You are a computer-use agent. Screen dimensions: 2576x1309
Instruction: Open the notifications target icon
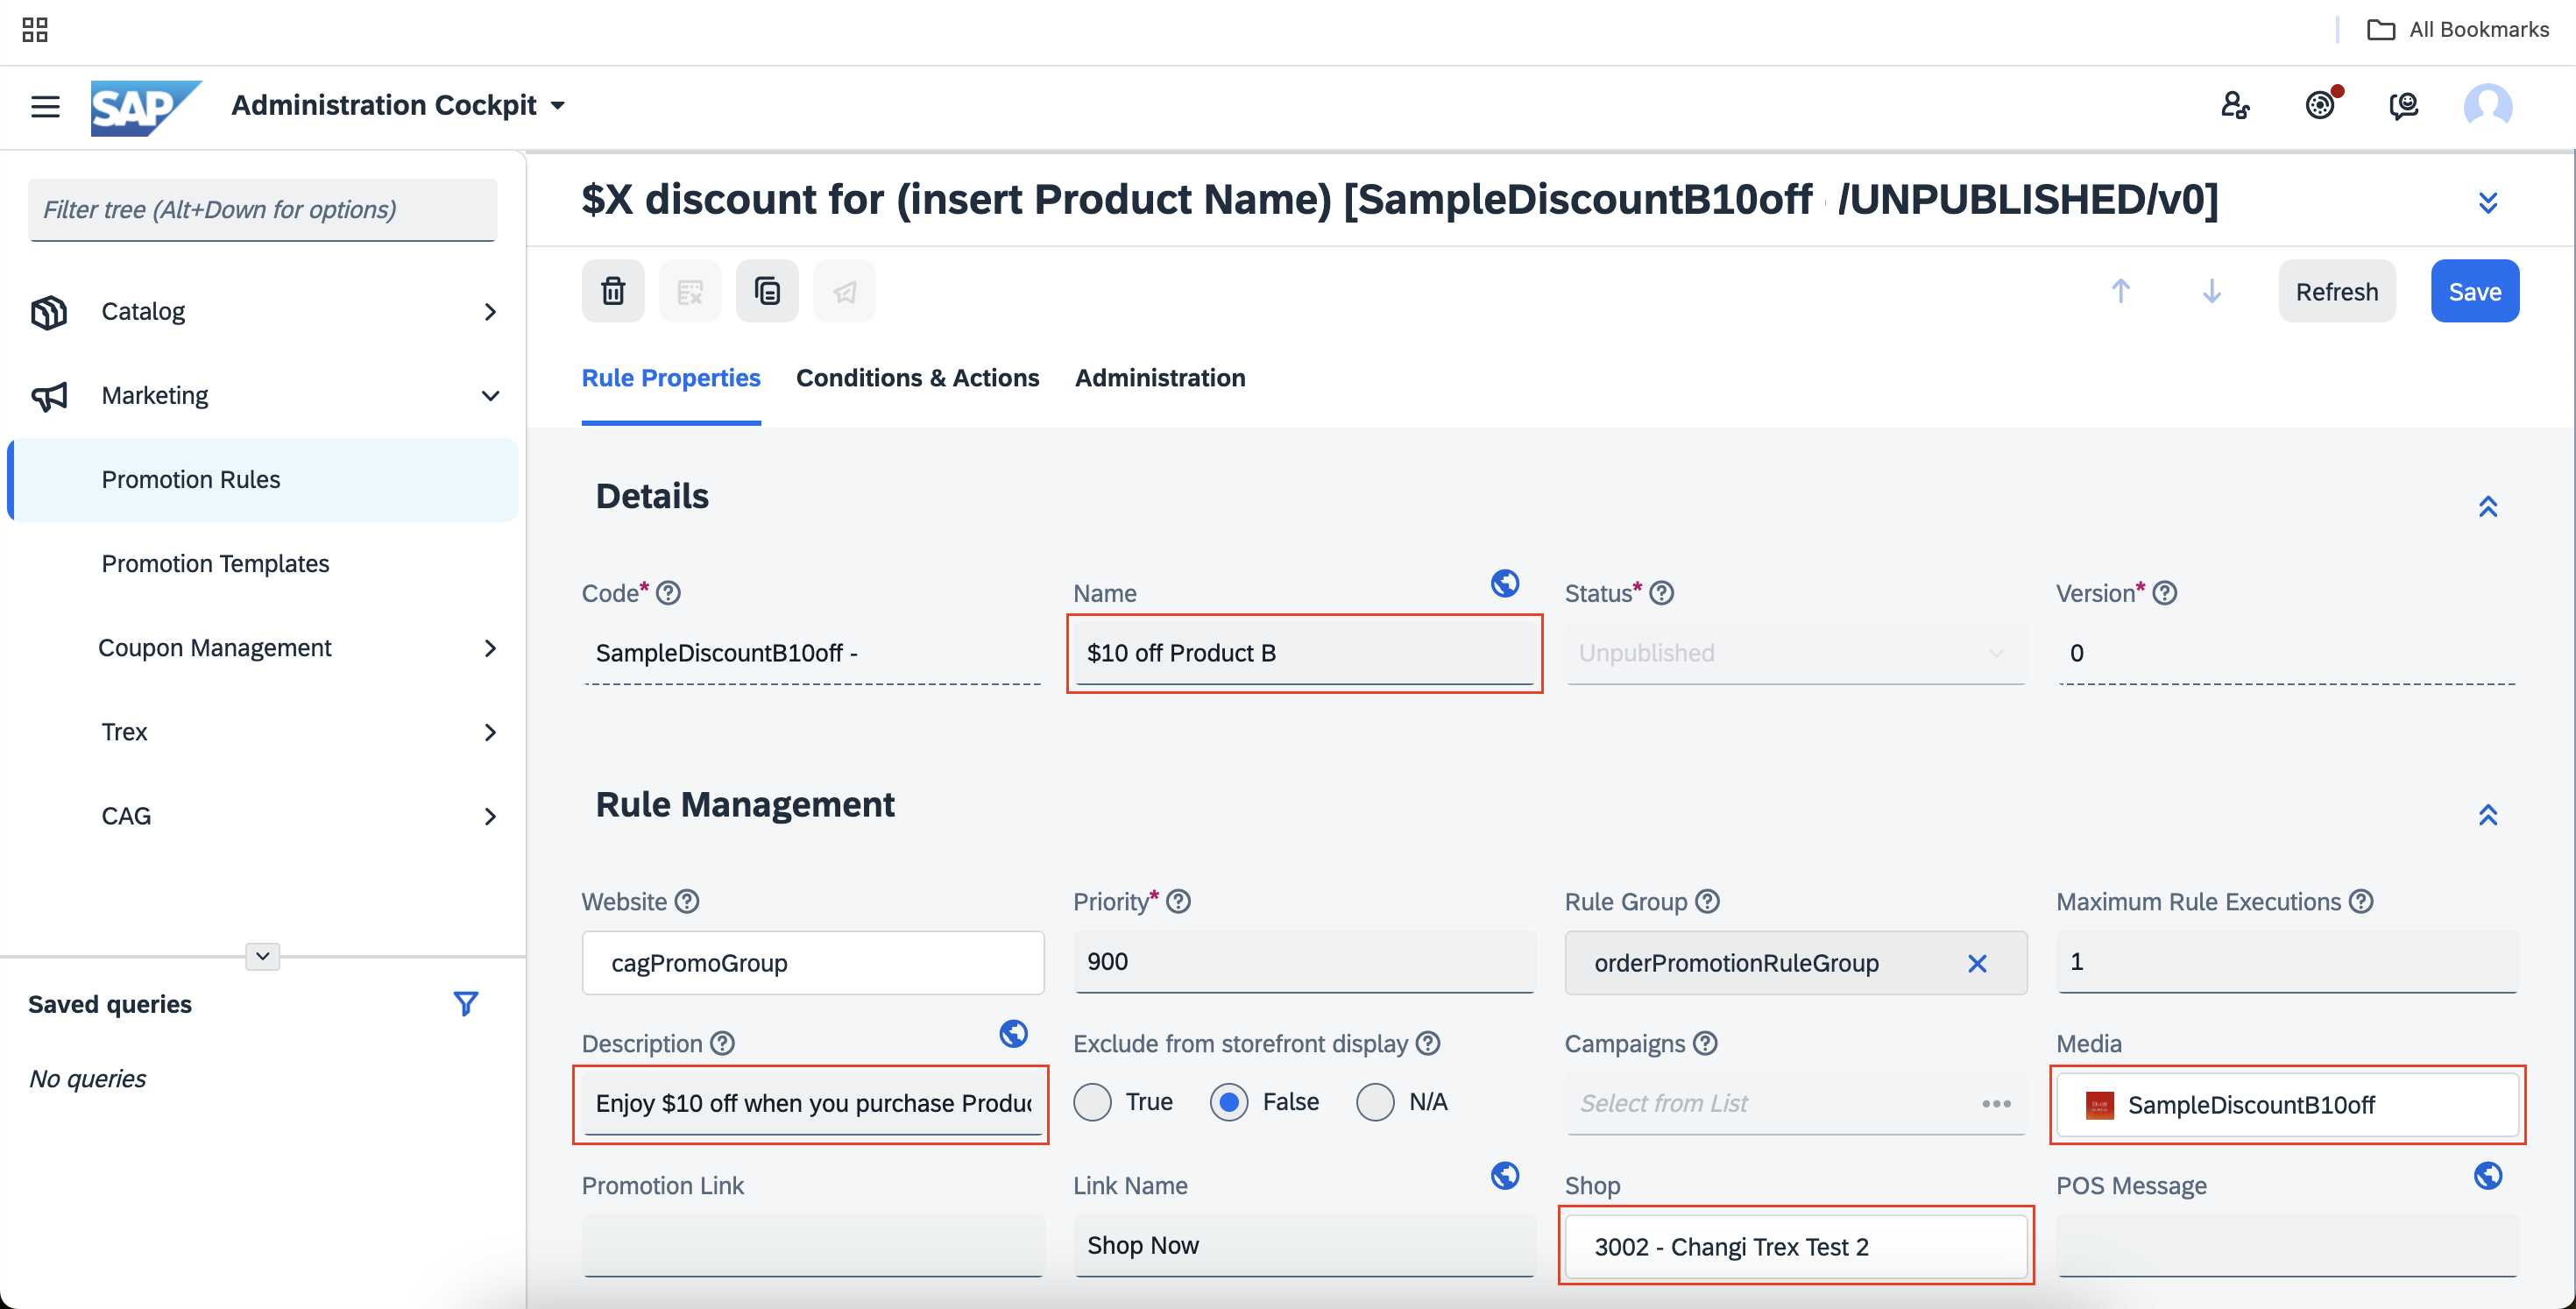[2320, 105]
